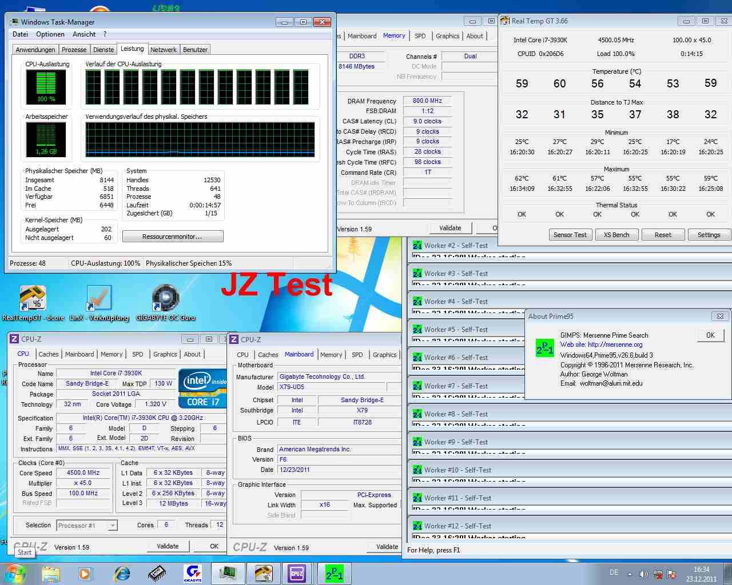Launch Windows Media Player from the taskbar
Image resolution: width=732 pixels, height=585 pixels.
pyautogui.click(x=85, y=574)
